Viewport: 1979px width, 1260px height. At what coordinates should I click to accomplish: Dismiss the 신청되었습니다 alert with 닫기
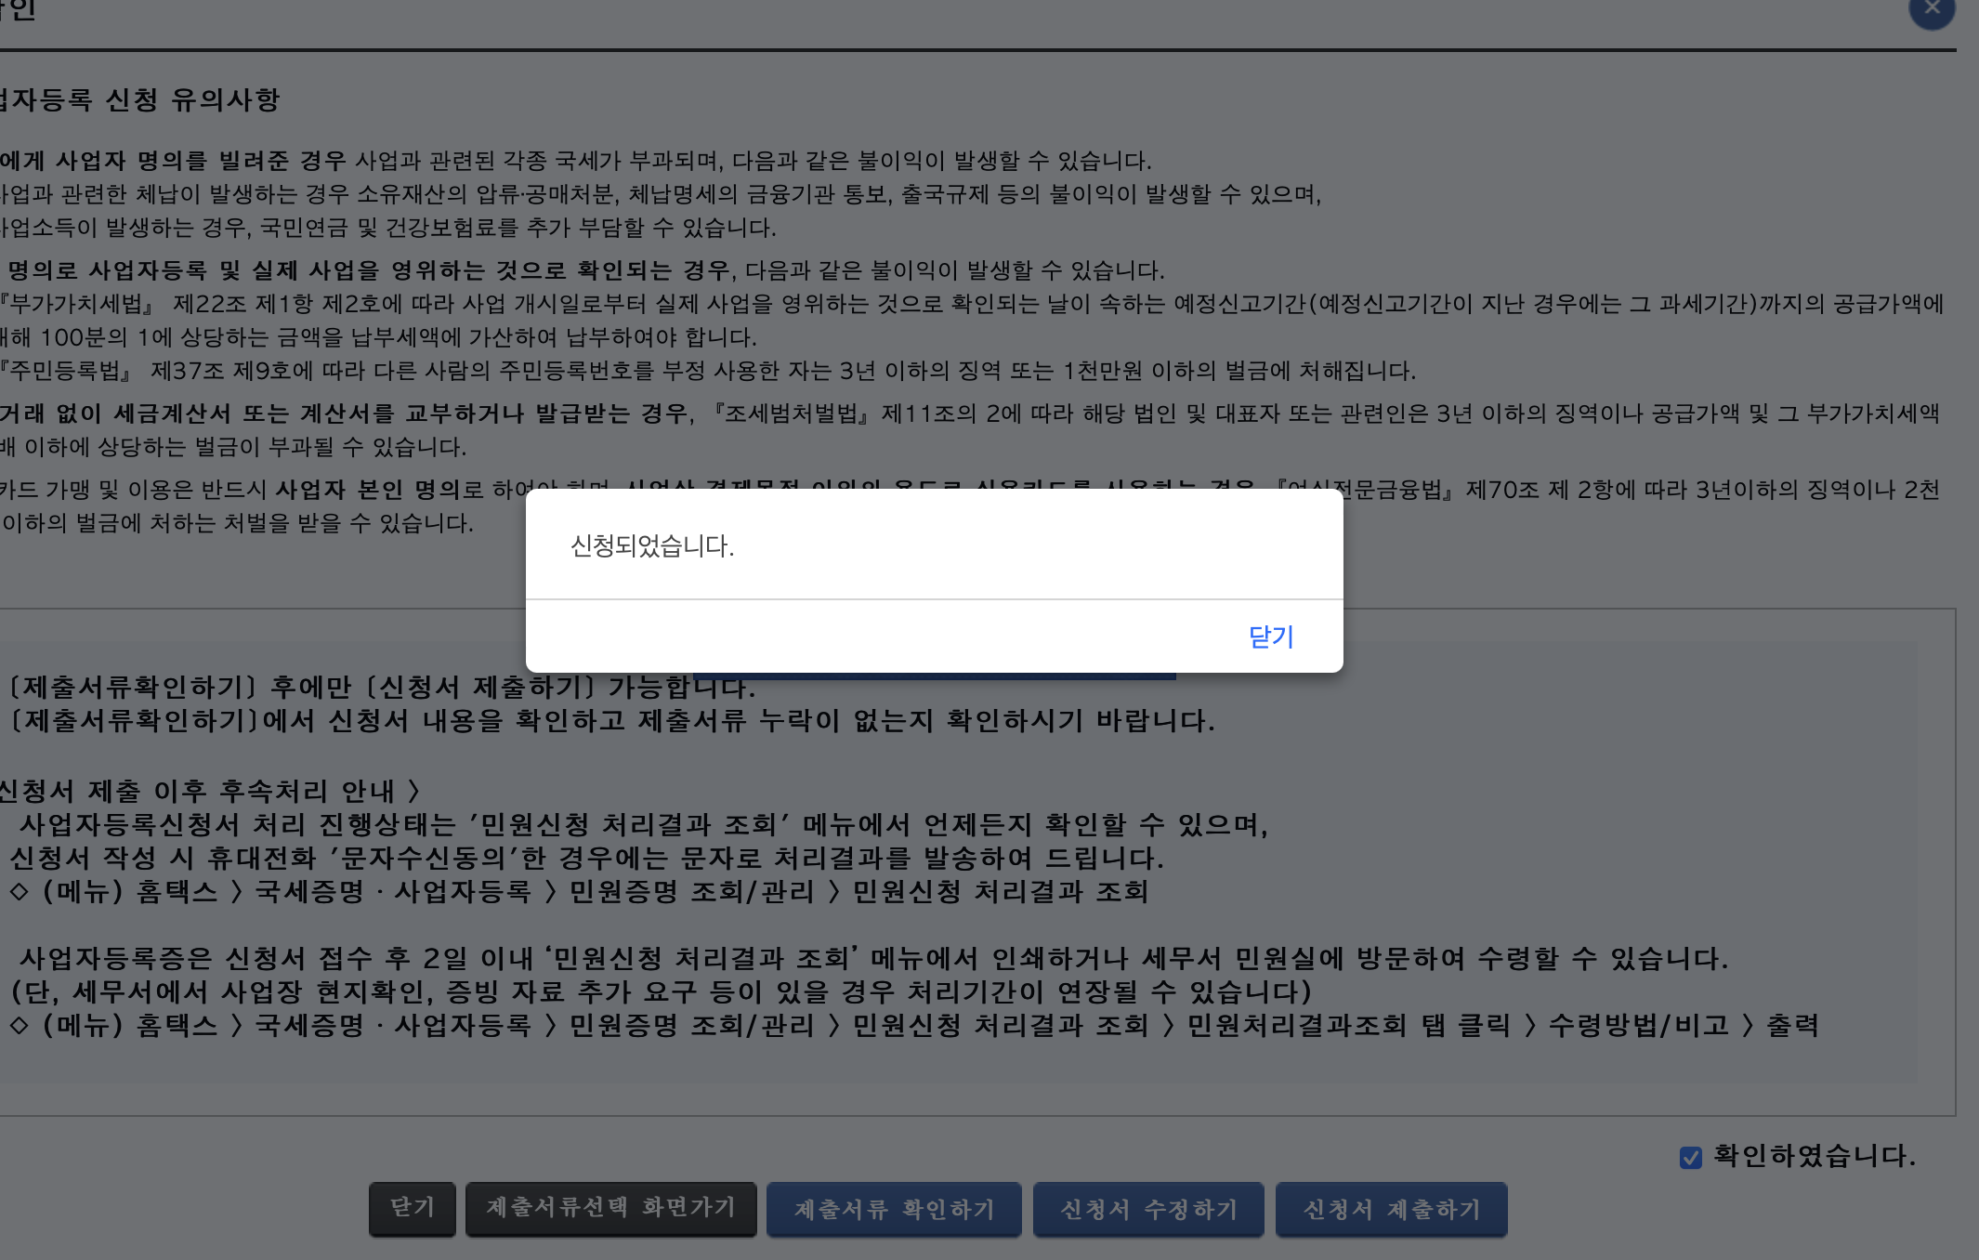1270,637
